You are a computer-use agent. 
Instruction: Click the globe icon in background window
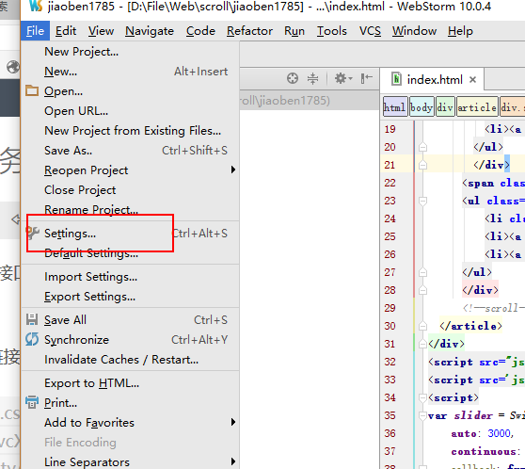pos(13,67)
